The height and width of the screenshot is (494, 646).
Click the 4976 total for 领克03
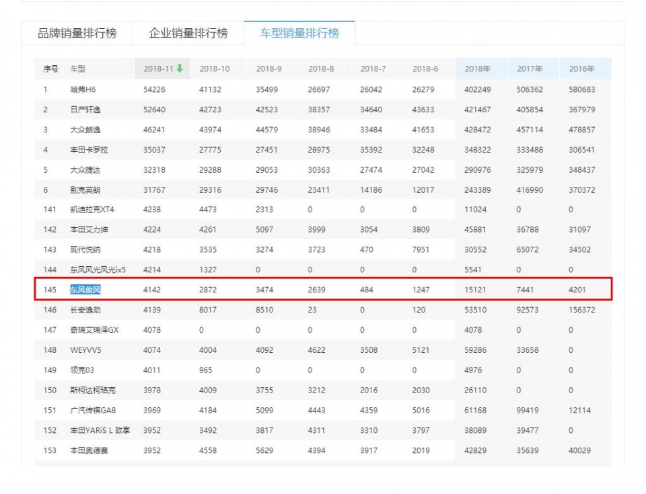[x=473, y=370]
